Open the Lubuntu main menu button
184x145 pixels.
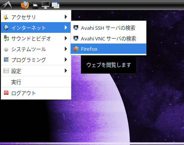tap(7, 5)
